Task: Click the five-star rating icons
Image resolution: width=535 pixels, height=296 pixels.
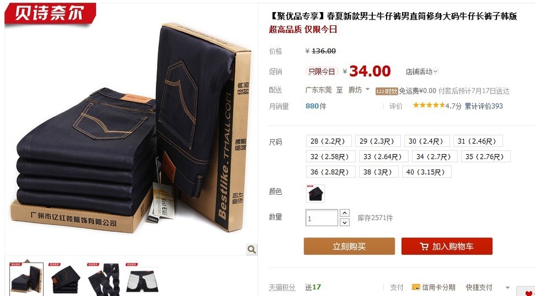Action: click(429, 105)
